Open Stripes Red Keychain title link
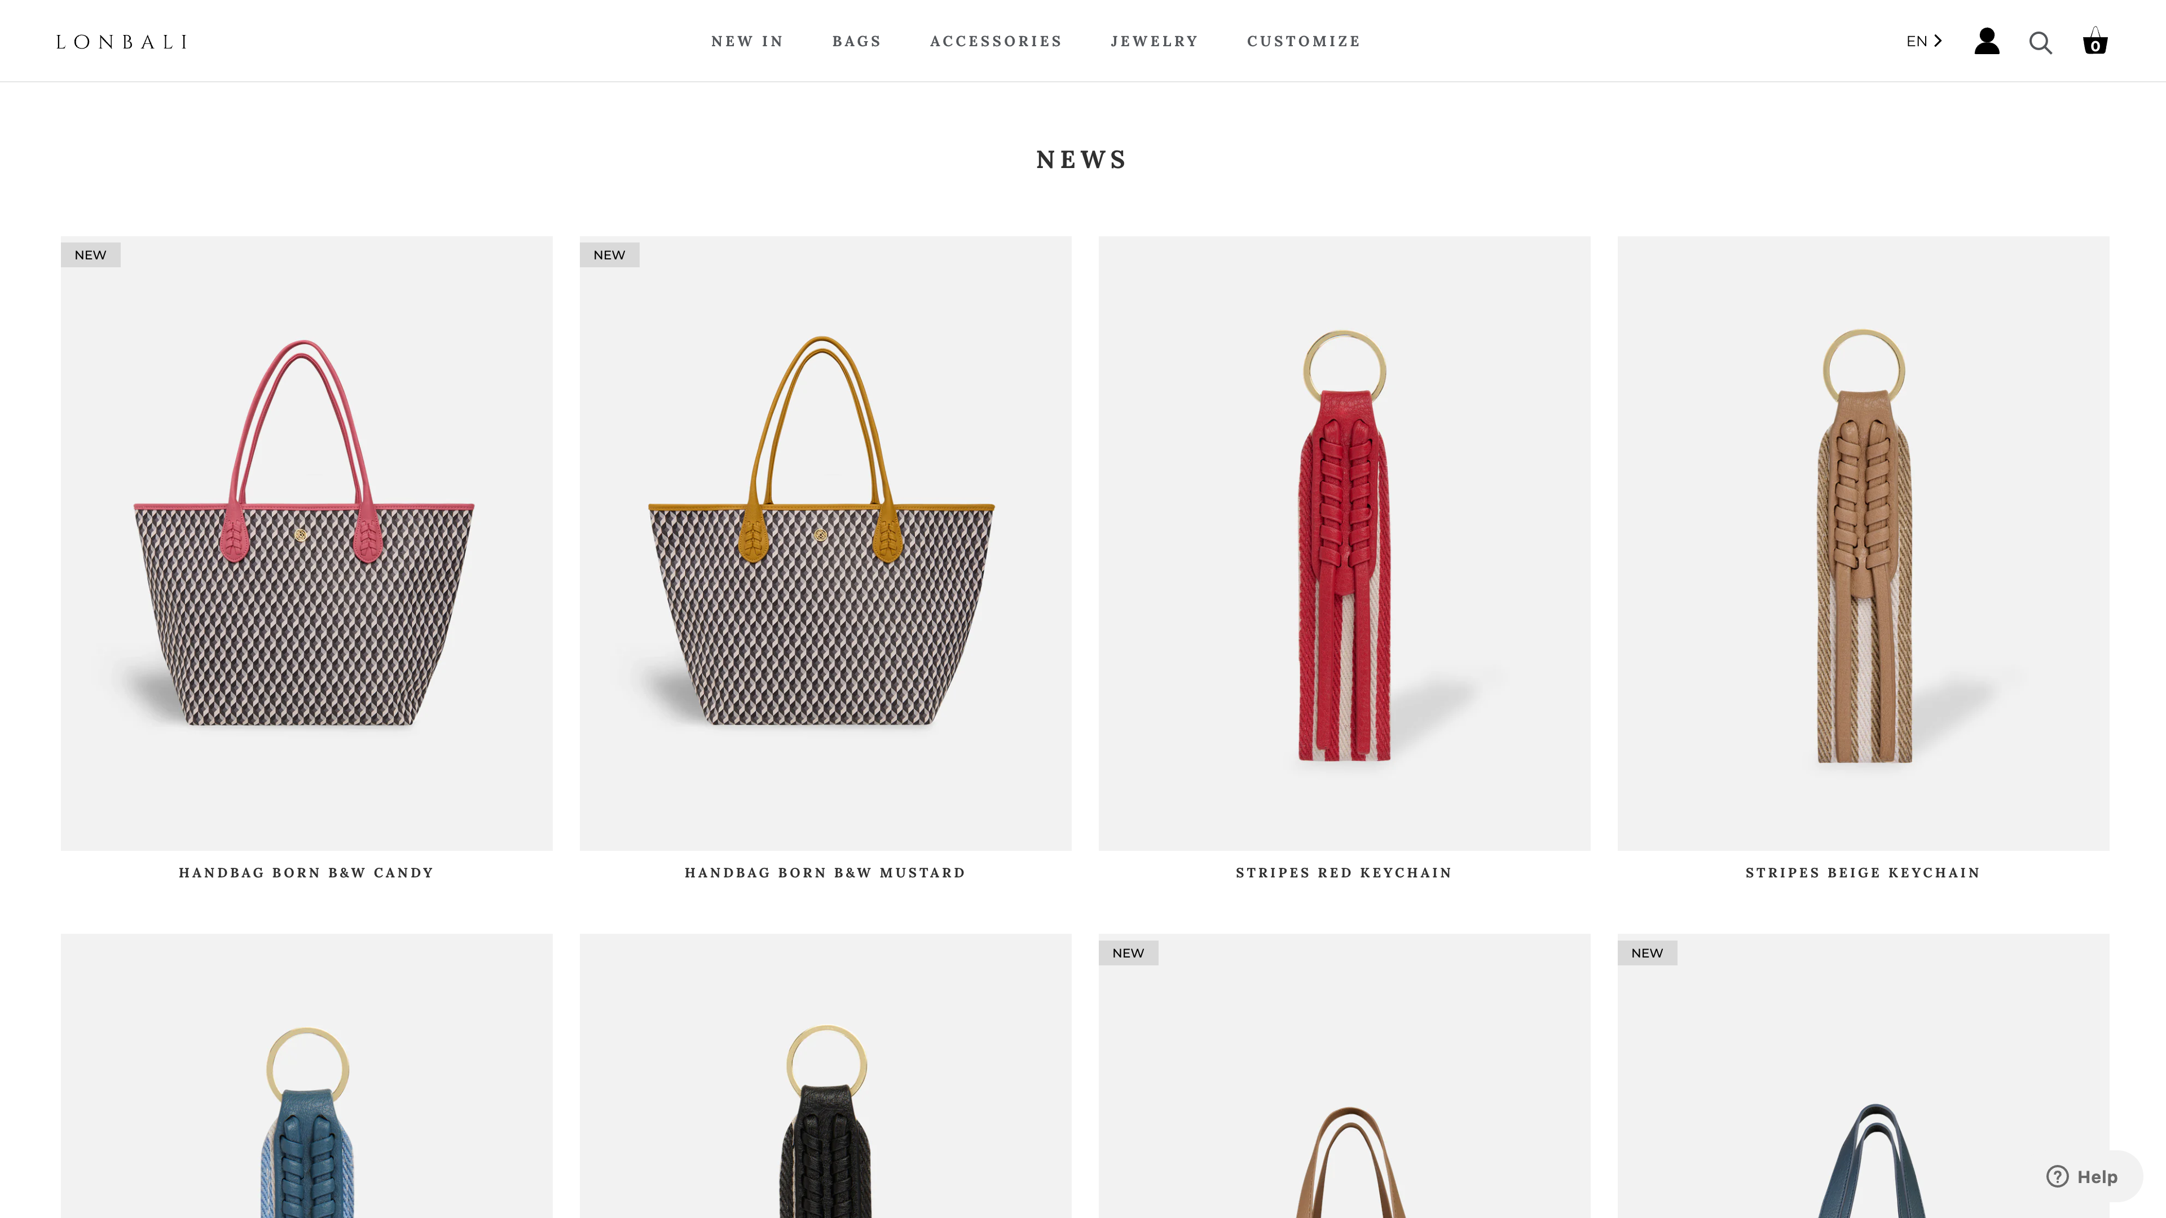The height and width of the screenshot is (1218, 2166). click(x=1344, y=872)
